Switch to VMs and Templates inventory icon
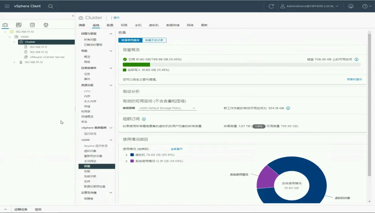Image resolution: width=375 pixels, height=213 pixels. tap(19, 25)
